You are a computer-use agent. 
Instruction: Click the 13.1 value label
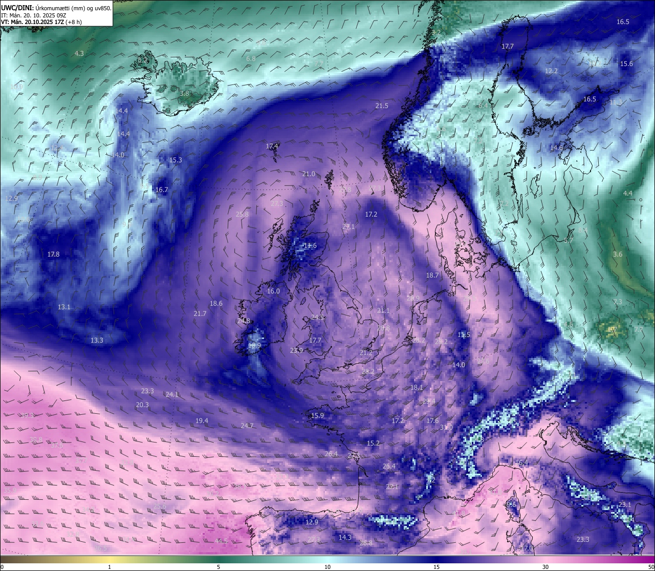tap(64, 307)
